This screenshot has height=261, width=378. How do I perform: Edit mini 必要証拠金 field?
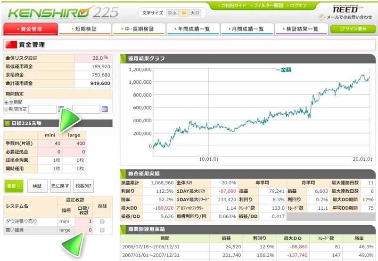[50, 152]
